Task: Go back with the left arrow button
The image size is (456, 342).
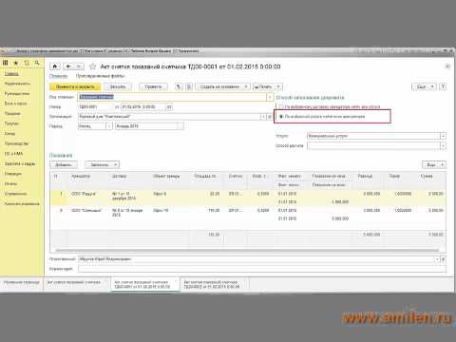Action: point(68,66)
